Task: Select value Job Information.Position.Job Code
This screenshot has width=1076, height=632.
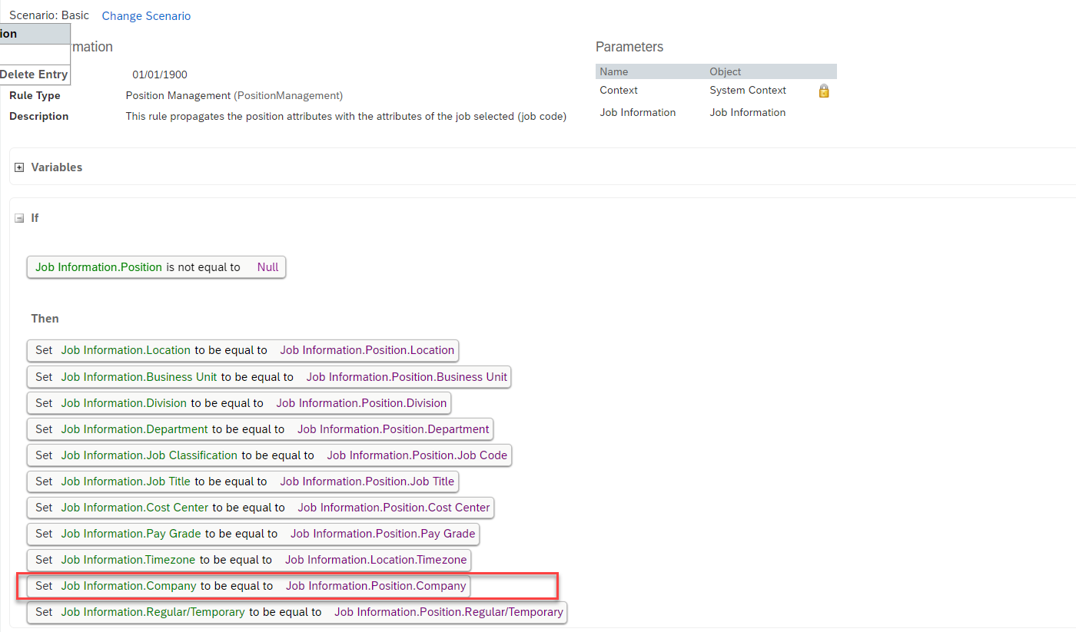Action: (417, 455)
